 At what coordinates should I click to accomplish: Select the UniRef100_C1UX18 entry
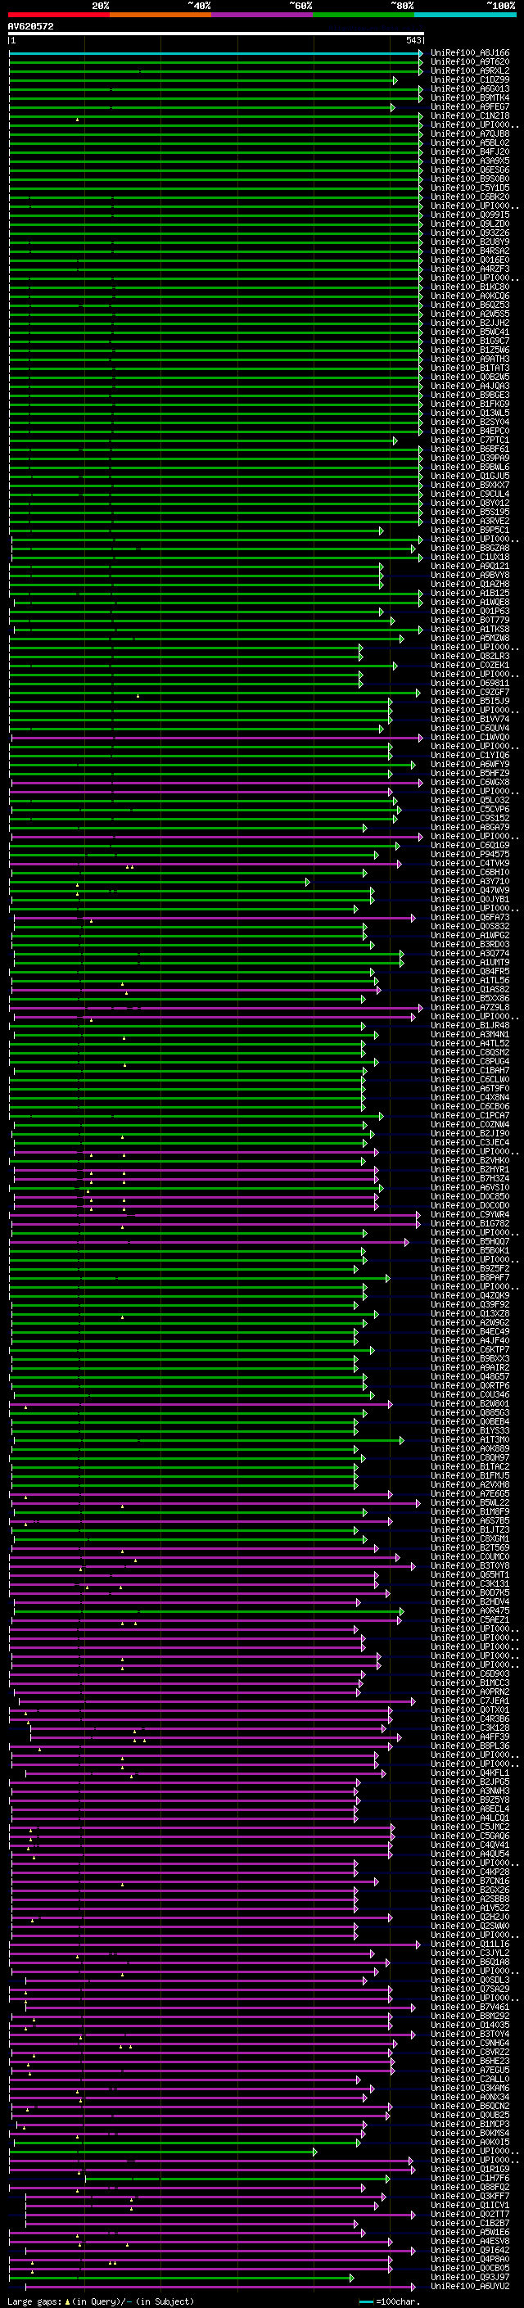(x=469, y=558)
